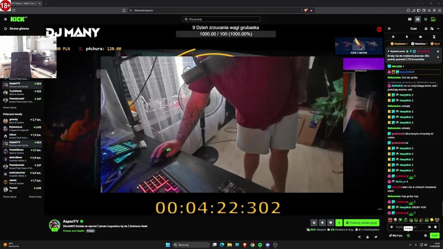This screenshot has height=249, width=443.
Task: Collapse recommended channels with Pokaż mniej
Action: (x=35, y=197)
